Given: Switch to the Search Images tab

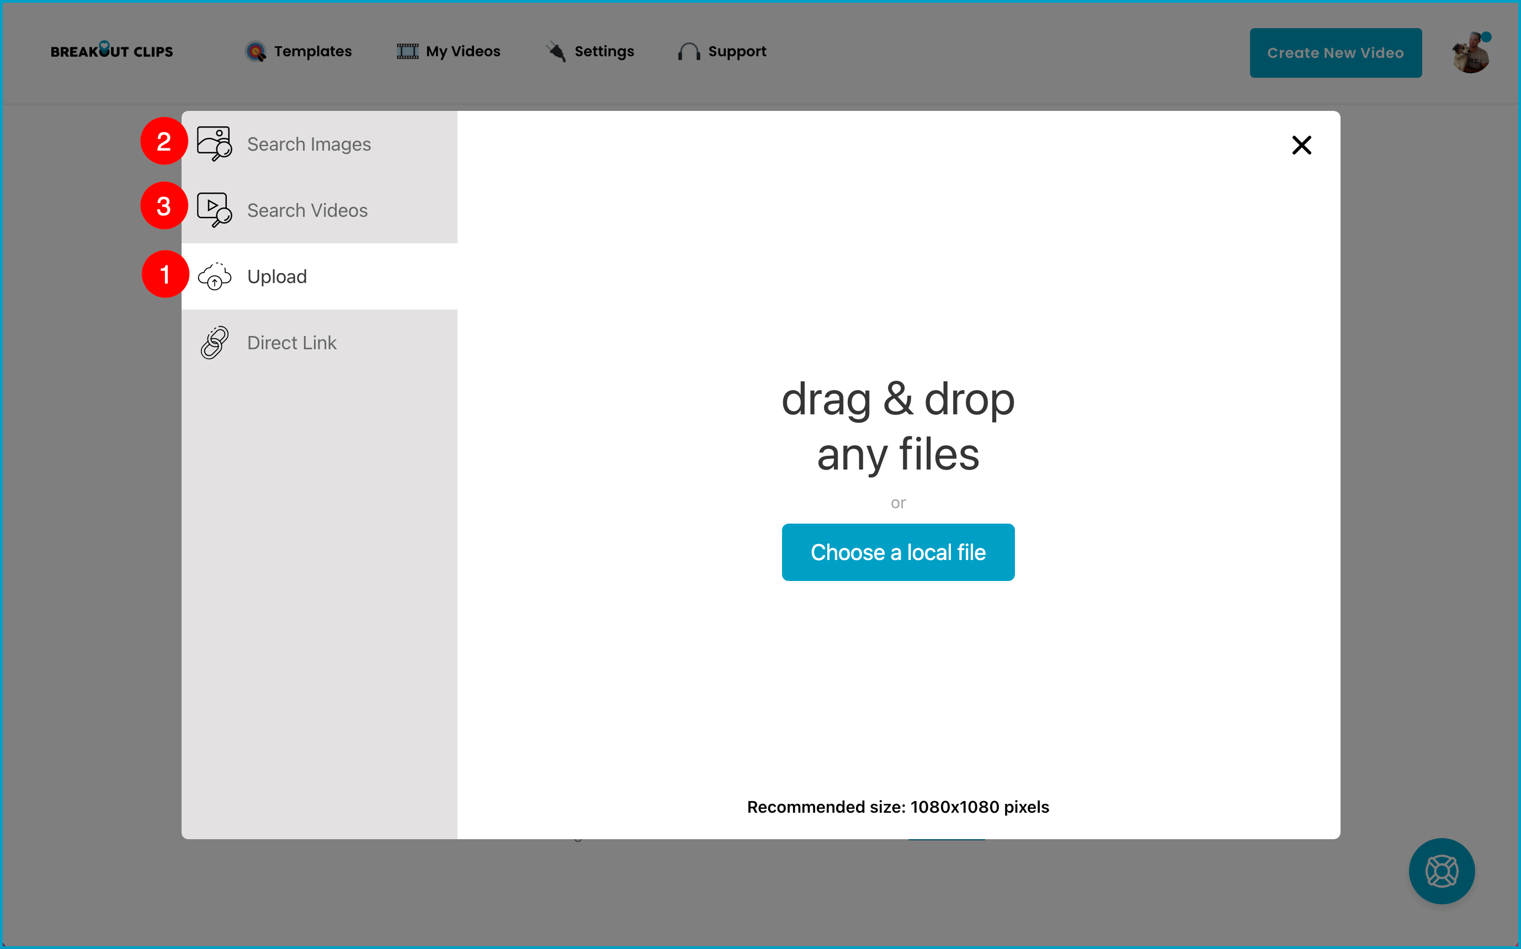Looking at the screenshot, I should tap(309, 145).
